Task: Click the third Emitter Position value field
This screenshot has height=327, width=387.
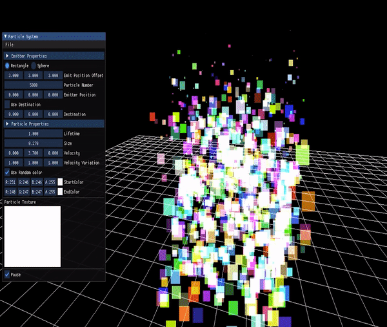Action: [x=53, y=95]
